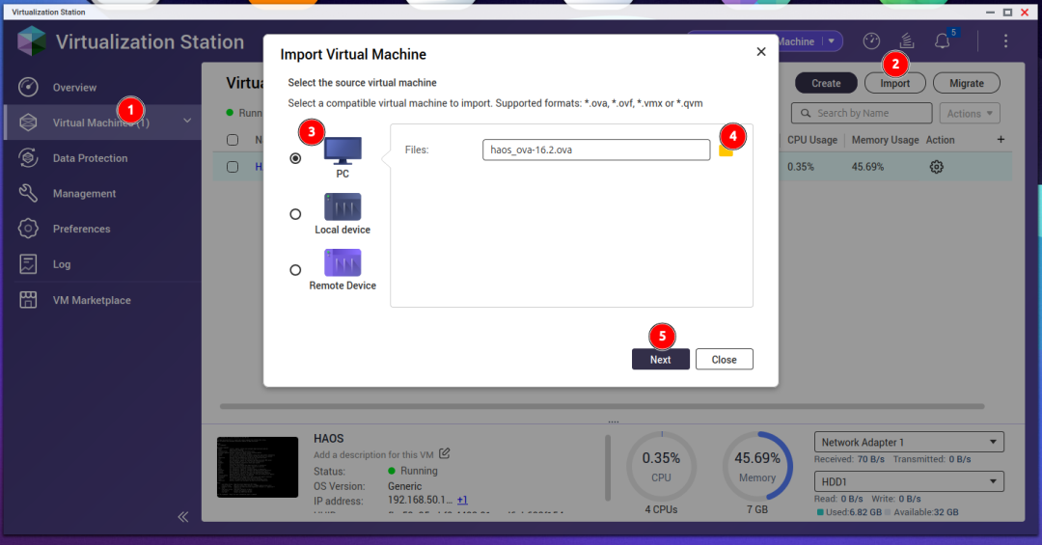Close the Import Virtual Machine dialog
This screenshot has width=1042, height=545.
coord(761,52)
